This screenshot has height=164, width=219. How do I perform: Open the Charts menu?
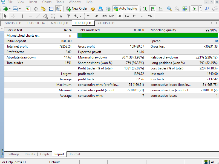tap(47, 2)
